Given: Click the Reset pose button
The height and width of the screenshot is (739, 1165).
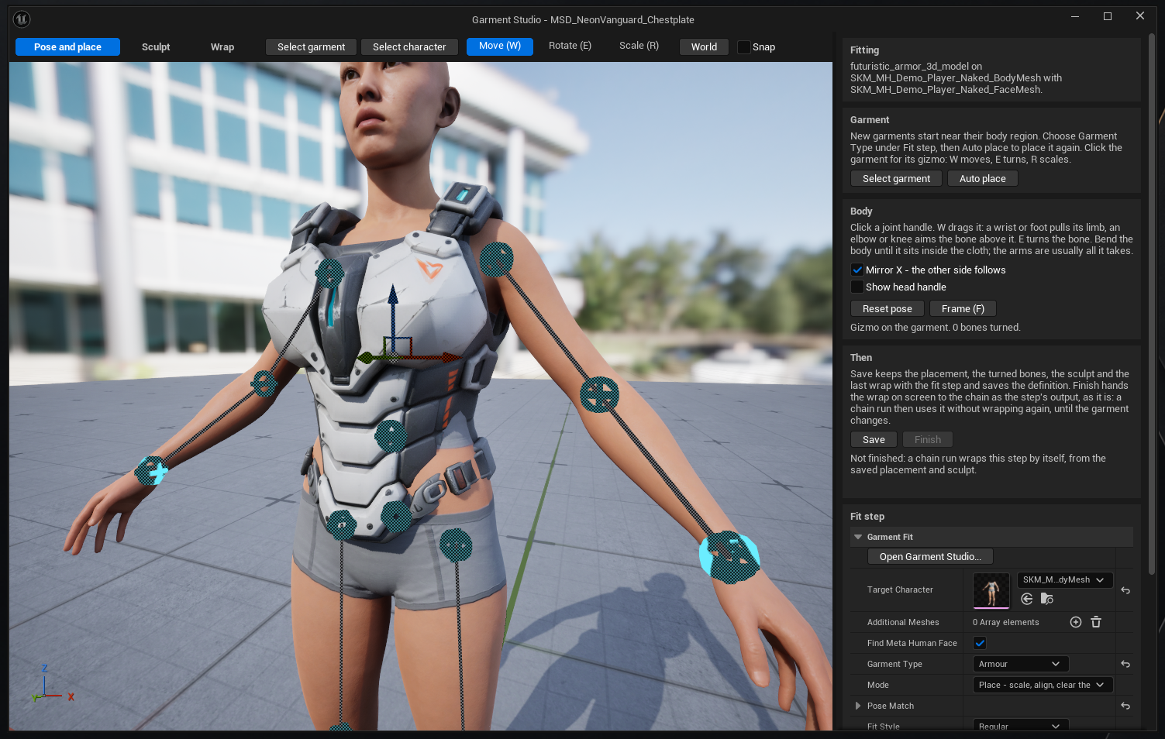Looking at the screenshot, I should coord(888,308).
